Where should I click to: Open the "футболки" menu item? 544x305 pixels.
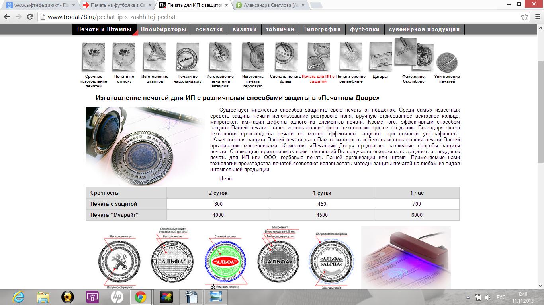(x=365, y=29)
